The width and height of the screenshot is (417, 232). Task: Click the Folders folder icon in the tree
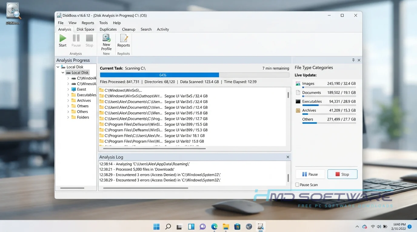(74, 117)
